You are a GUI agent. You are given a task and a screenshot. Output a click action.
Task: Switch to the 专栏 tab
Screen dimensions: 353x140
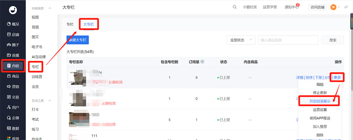[x=70, y=24]
